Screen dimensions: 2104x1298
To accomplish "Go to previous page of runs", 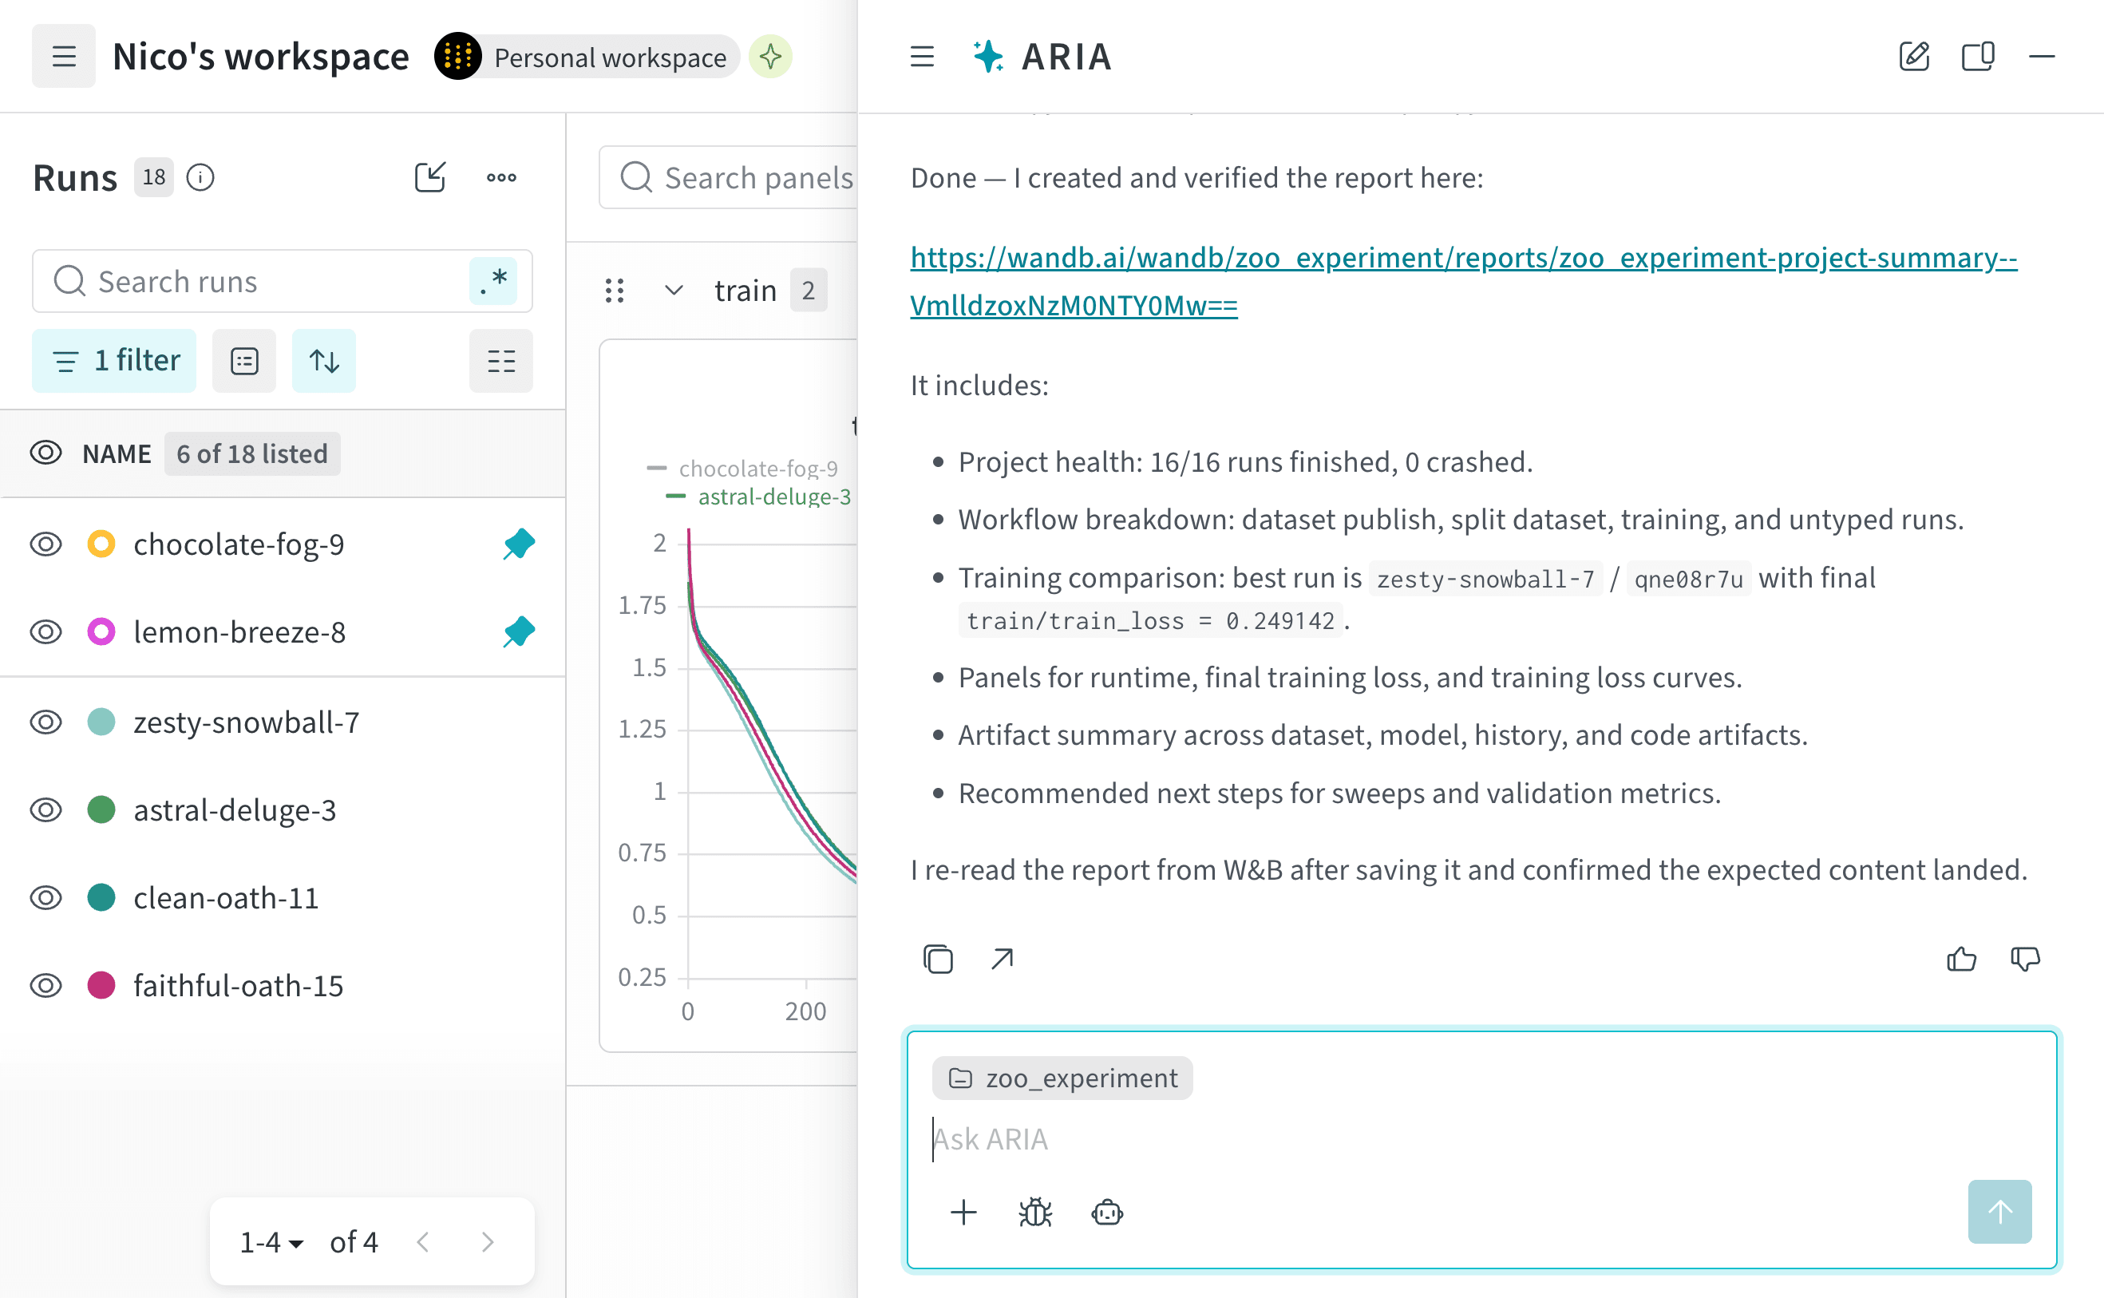I will click(422, 1242).
